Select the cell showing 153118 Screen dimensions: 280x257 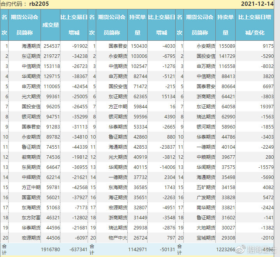click(52, 66)
